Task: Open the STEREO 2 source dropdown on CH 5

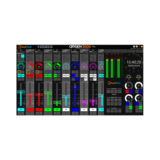Action: click(57, 52)
